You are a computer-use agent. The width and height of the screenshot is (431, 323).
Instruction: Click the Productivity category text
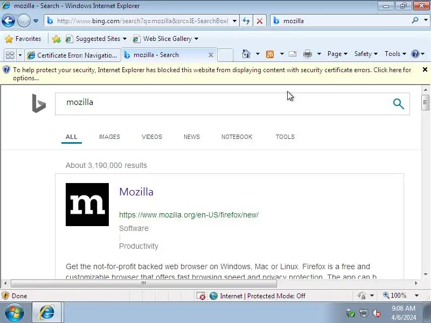pos(138,246)
